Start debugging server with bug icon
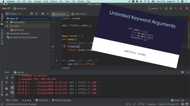The width and height of the screenshot is (190, 106). [171, 9]
